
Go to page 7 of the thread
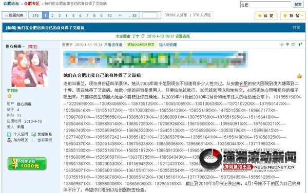coord(87,15)
